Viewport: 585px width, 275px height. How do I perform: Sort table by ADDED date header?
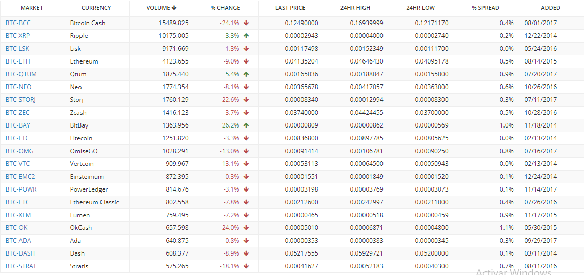(551, 8)
